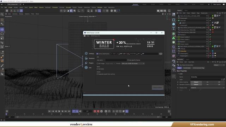This screenshot has width=226, height=127.
Task: Open the Standard layout tab
Action: pyautogui.click(x=135, y=5)
